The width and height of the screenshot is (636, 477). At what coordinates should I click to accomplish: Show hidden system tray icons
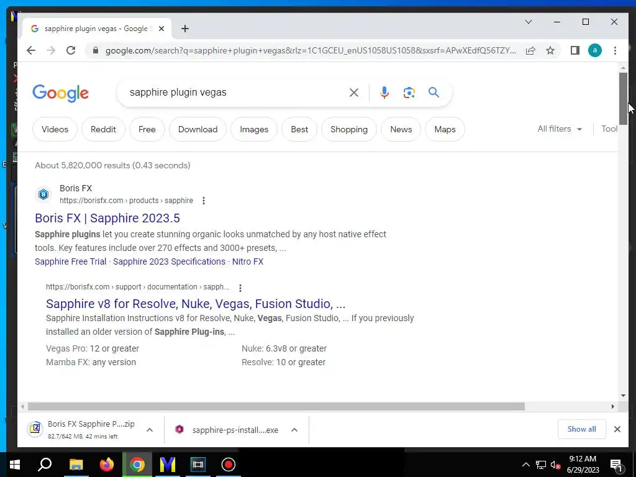(x=525, y=465)
